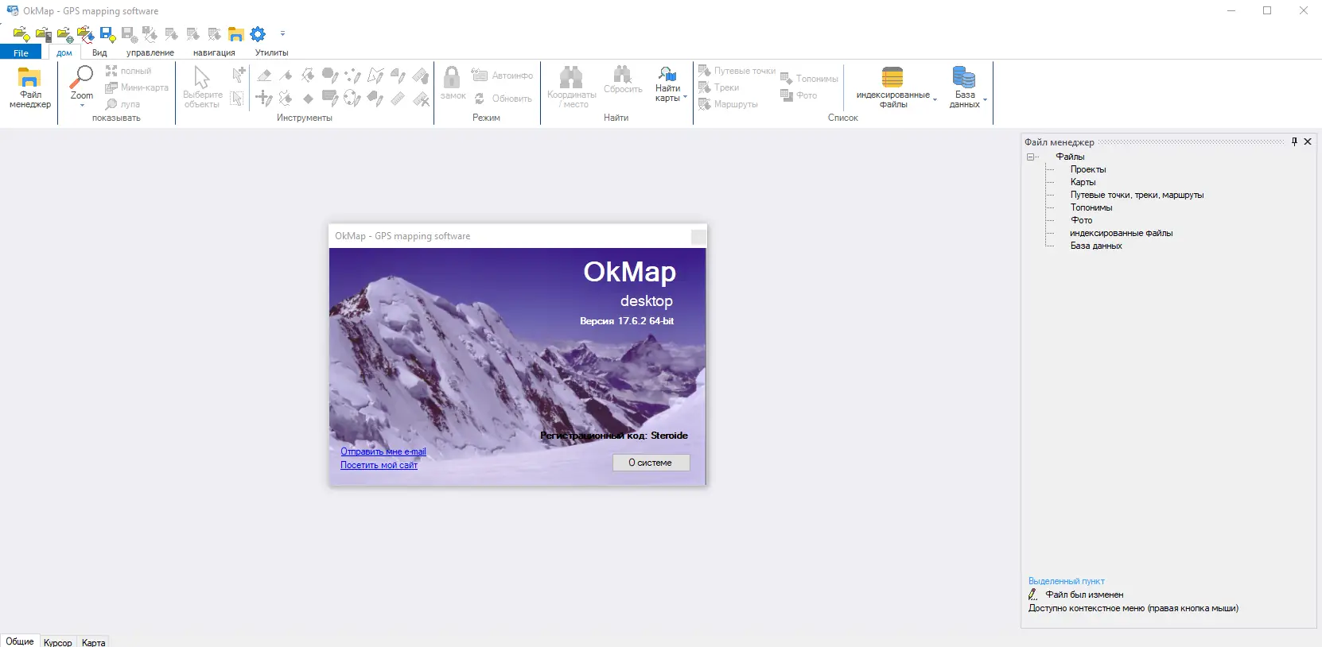This screenshot has width=1322, height=647.
Task: Open the управление ribbon tab
Action: 150,52
